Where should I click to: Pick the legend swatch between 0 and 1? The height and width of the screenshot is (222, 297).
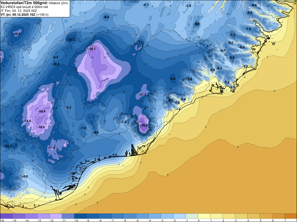[204, 216]
